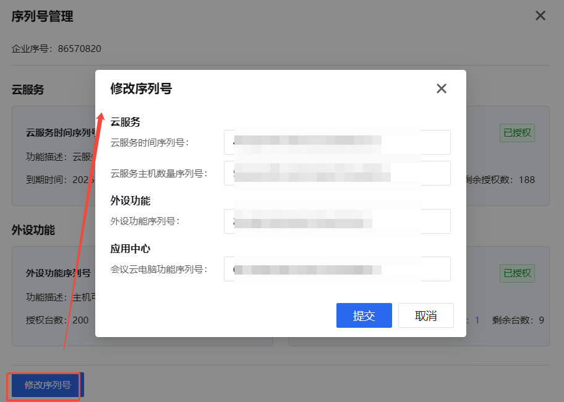The image size is (564, 402).
Task: Click the 云服务时间序列号 input field
Action: [x=337, y=142]
